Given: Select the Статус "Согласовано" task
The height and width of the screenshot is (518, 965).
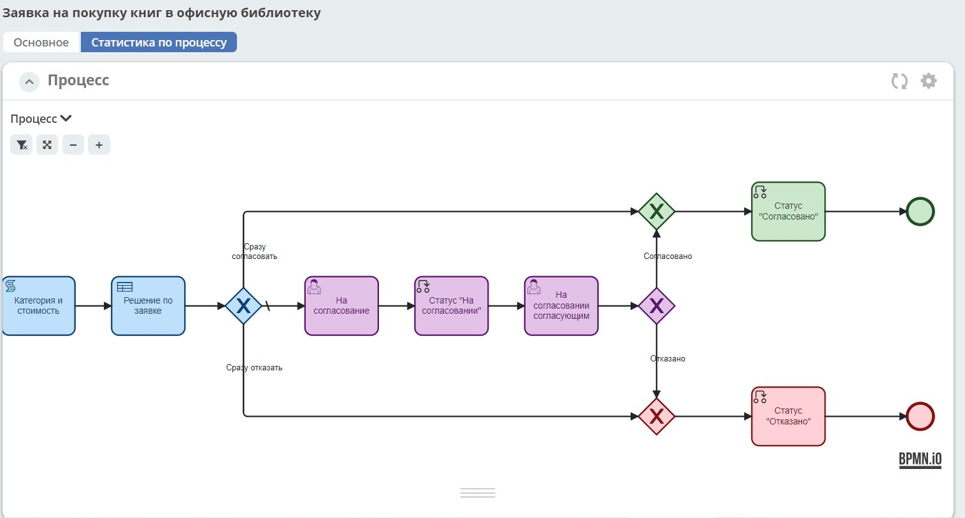Looking at the screenshot, I should (789, 212).
